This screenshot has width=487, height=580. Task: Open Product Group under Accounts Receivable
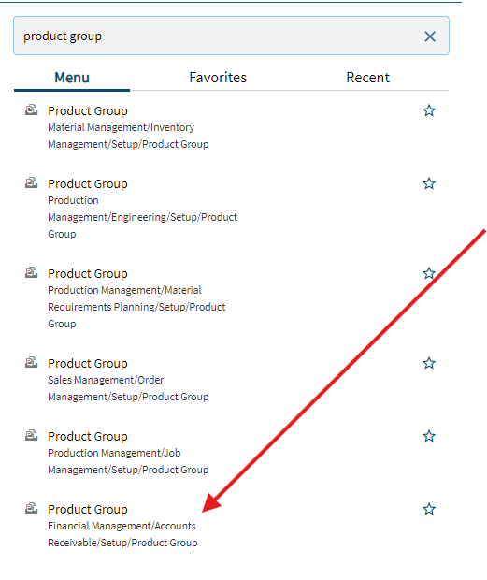(x=88, y=509)
